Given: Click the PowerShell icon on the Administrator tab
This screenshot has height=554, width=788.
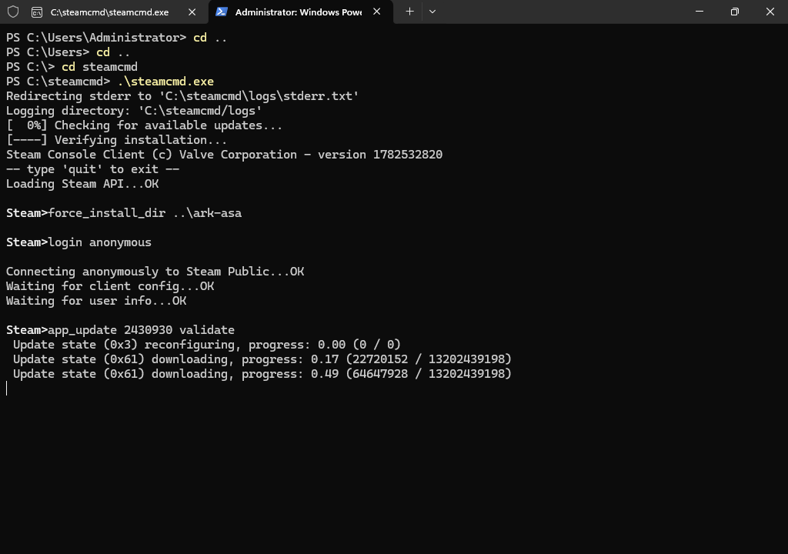Looking at the screenshot, I should click(x=222, y=12).
